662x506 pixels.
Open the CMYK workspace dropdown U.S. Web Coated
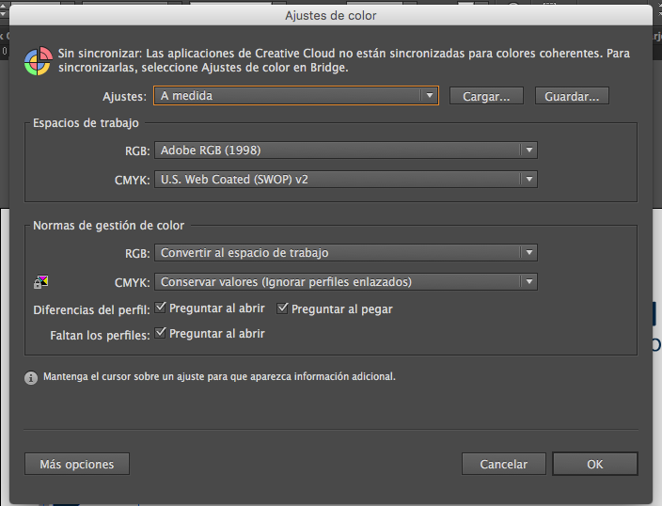346,180
